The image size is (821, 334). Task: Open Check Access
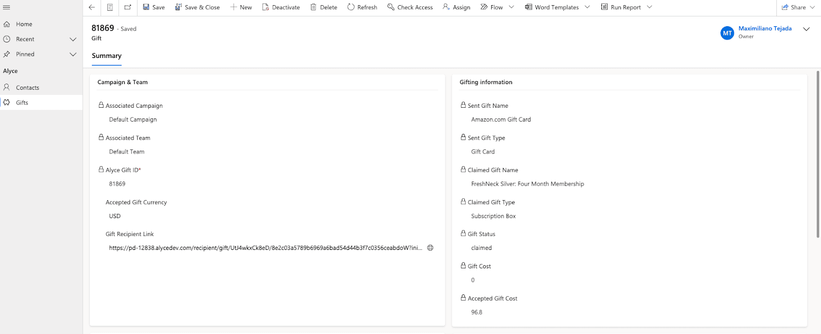pos(410,7)
